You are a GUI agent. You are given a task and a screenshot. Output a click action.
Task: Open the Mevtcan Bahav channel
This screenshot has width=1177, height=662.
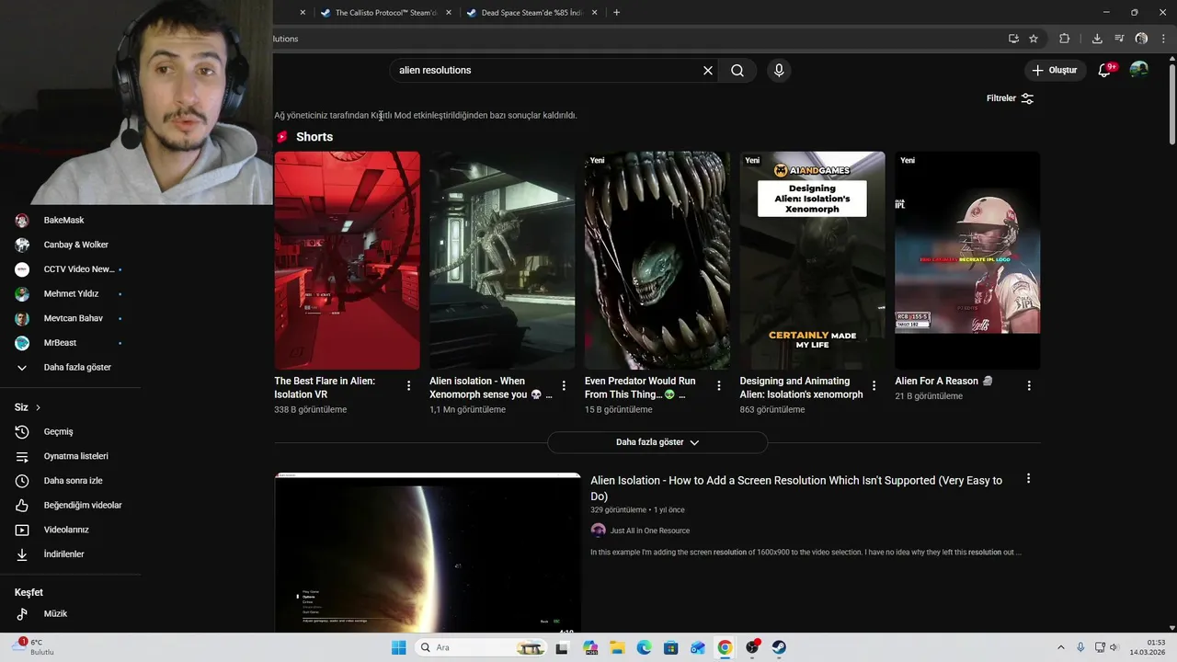click(x=72, y=318)
